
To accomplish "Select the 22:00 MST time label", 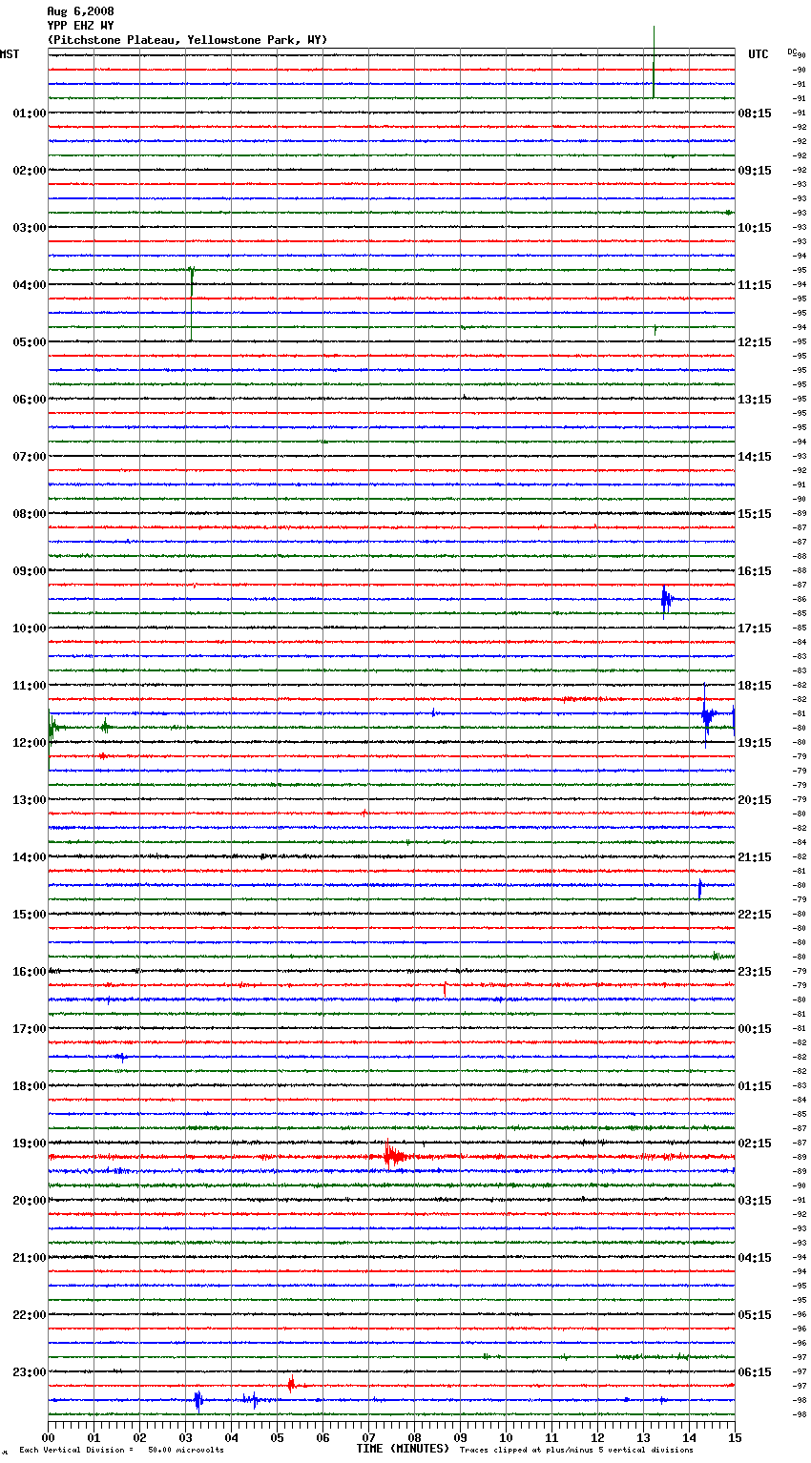I will pyautogui.click(x=30, y=1315).
